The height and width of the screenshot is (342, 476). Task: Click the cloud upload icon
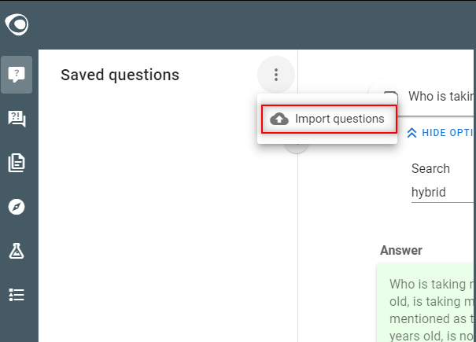point(279,119)
